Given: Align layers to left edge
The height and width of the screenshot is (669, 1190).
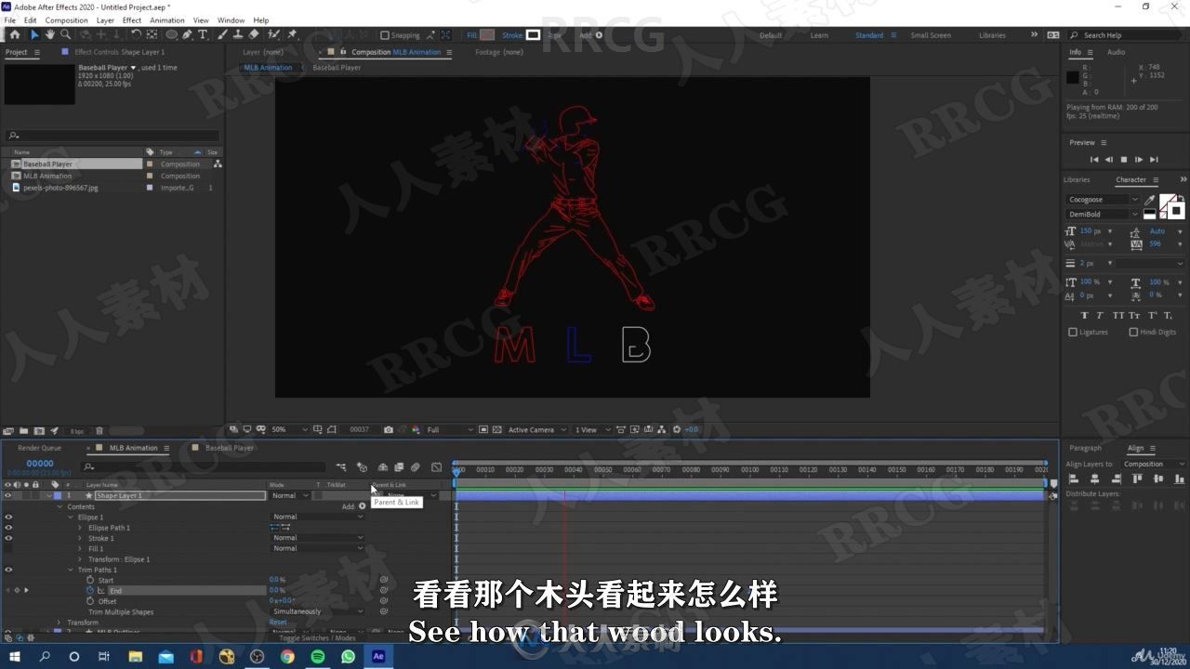Looking at the screenshot, I should pyautogui.click(x=1073, y=479).
